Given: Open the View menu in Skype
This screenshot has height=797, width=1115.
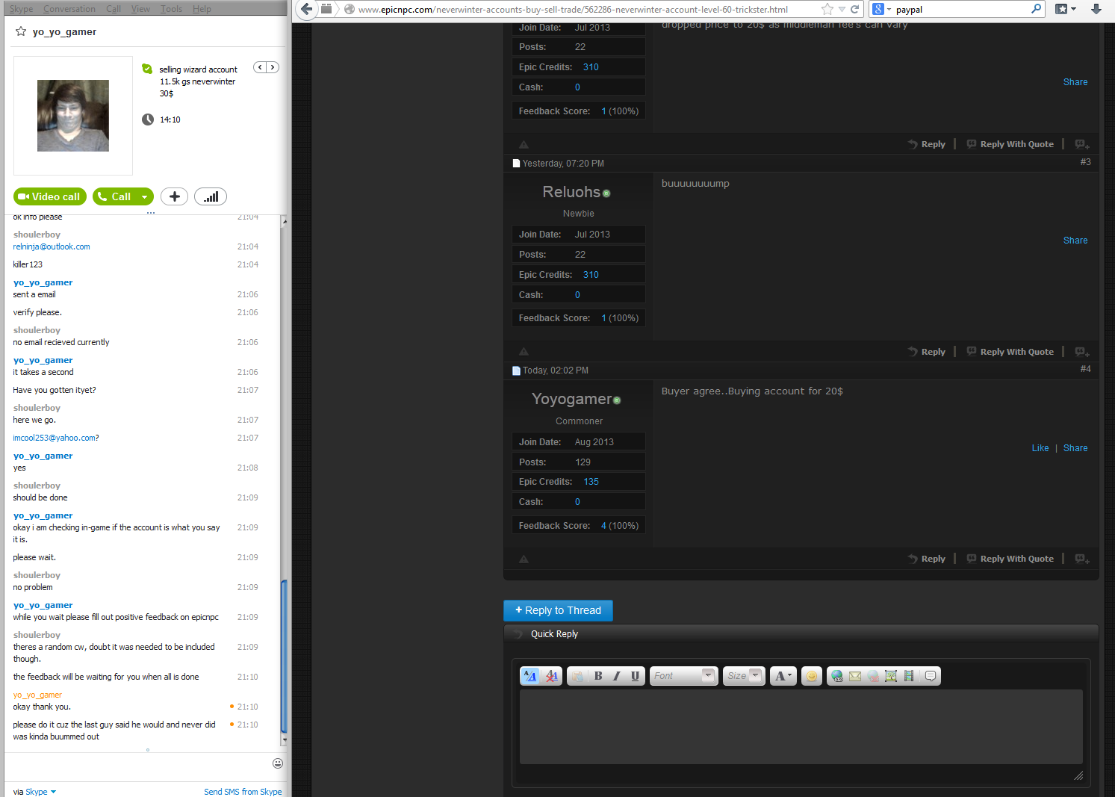Looking at the screenshot, I should click(140, 9).
